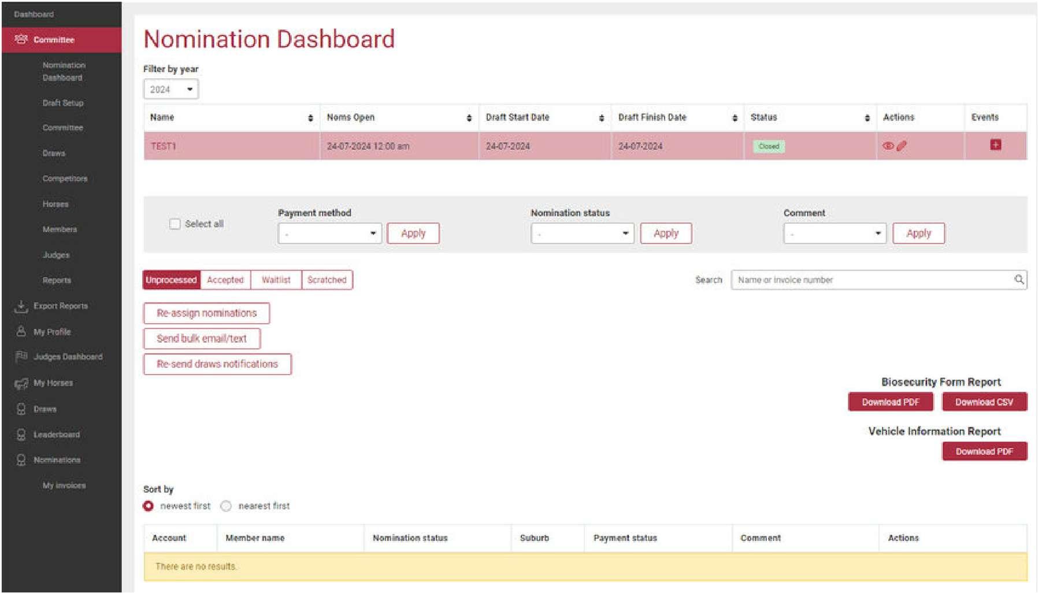Screen dimensions: 1038x593
Task: Click the My Profile person icon
Action: click(21, 332)
